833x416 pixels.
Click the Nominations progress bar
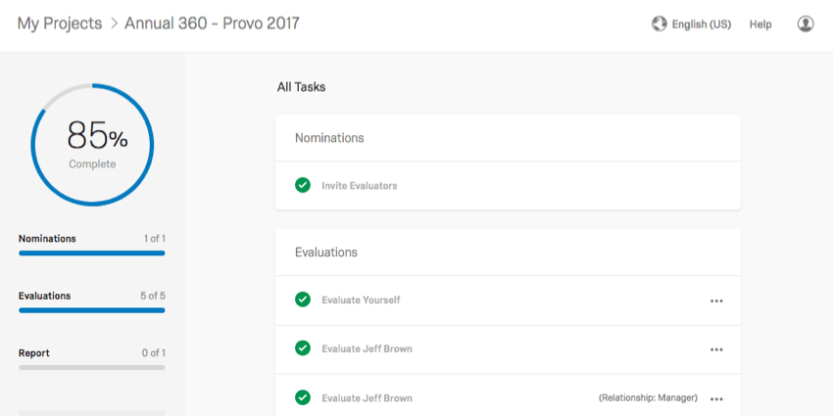coord(92,254)
